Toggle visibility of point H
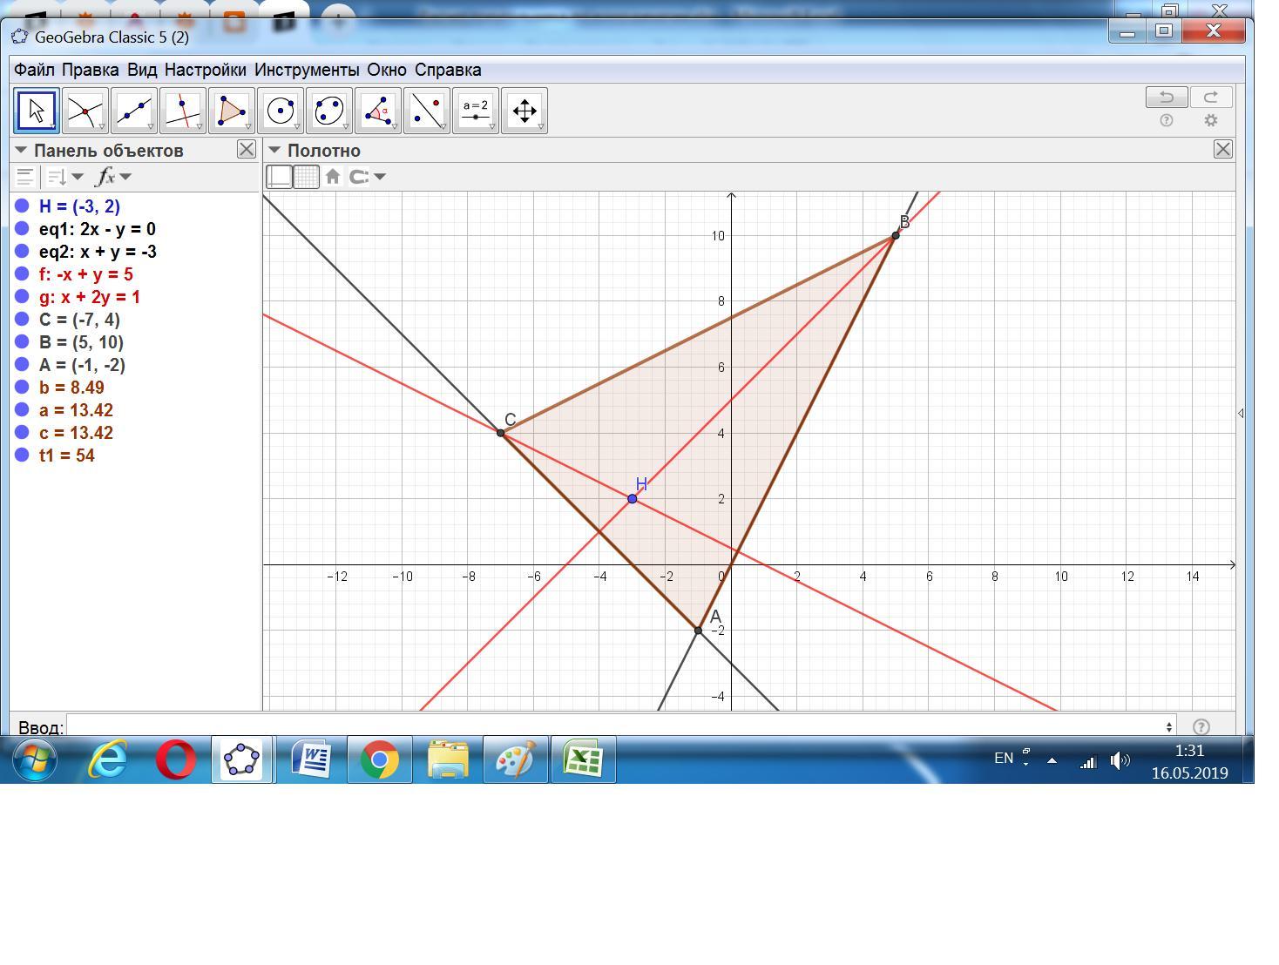 click(23, 206)
